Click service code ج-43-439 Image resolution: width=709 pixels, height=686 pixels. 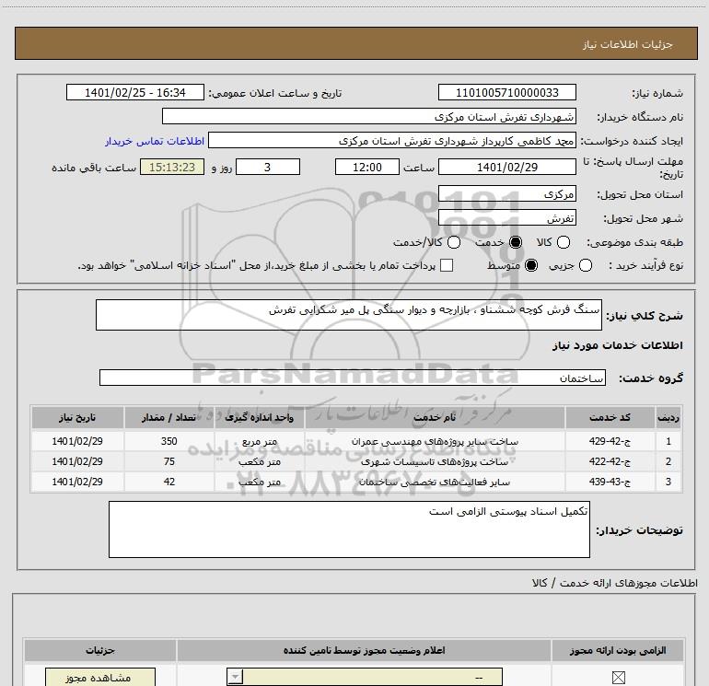(610, 483)
